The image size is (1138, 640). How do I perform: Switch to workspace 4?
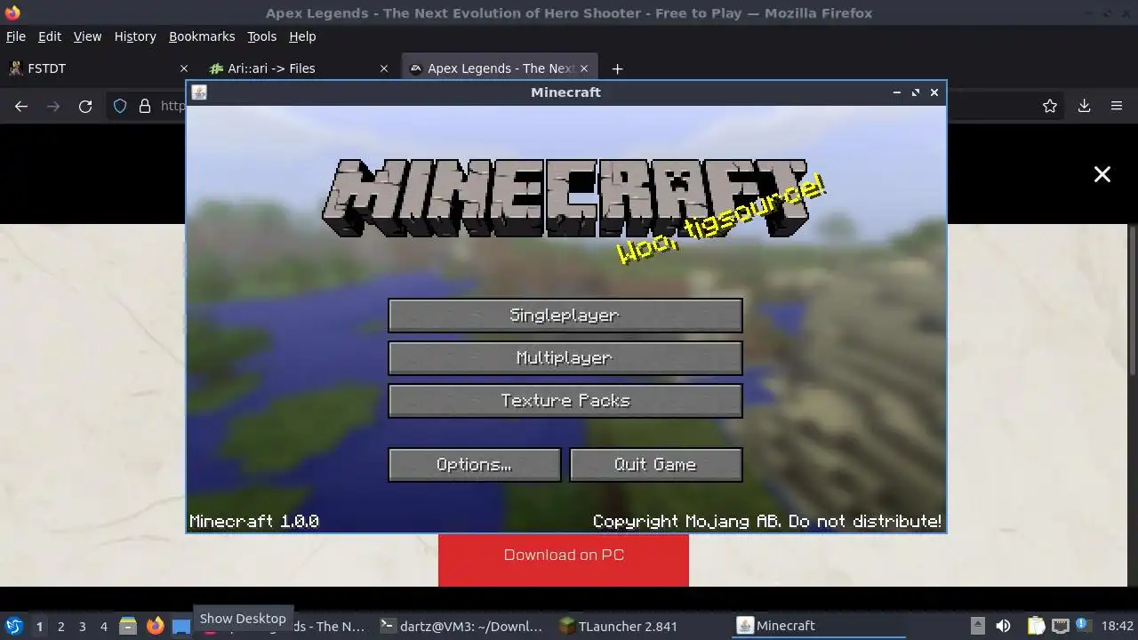[103, 626]
